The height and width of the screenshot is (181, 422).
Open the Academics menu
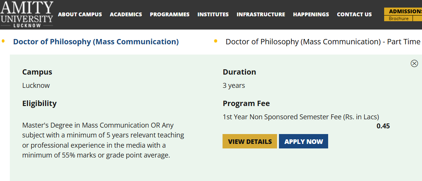126,14
